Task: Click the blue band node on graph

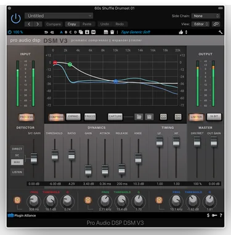Action: point(116,82)
